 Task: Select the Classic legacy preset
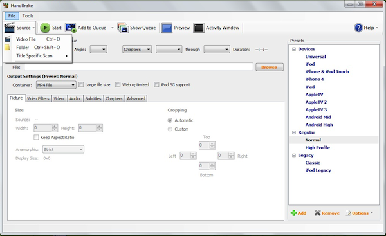(313, 163)
